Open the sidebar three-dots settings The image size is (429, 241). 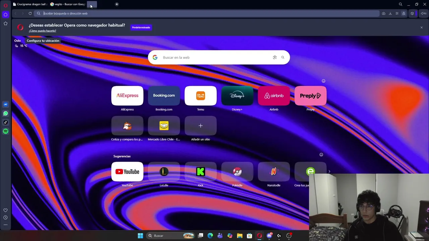5,225
